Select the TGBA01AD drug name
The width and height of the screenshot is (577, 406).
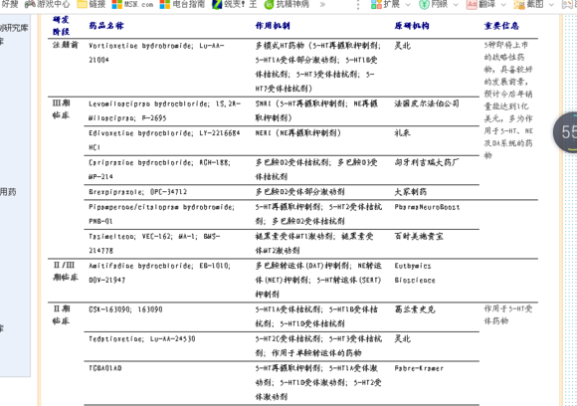tap(105, 368)
